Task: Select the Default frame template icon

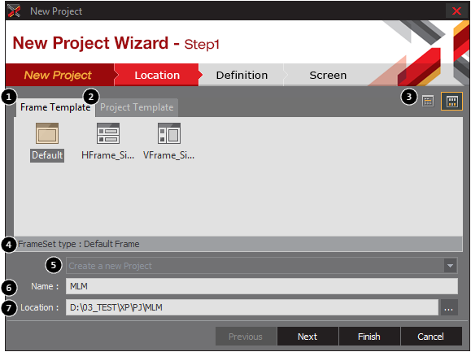Action: pos(47,133)
